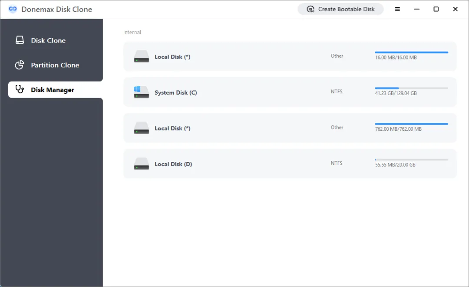Screen dimensions: 469x287
Task: Click the full usage bar of 16.00 MB disk
Action: 411,52
